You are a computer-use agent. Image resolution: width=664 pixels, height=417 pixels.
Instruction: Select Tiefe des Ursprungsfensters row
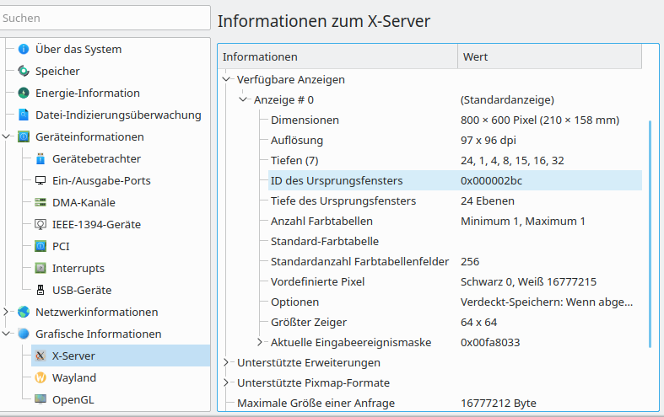[x=456, y=200]
